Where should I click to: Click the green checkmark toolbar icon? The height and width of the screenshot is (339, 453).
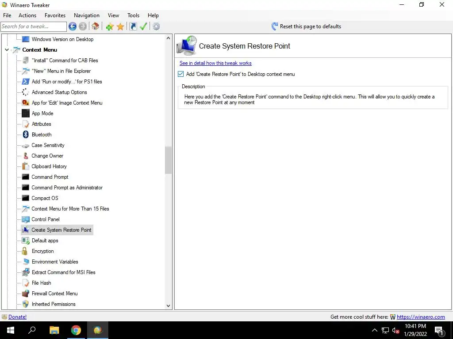[x=143, y=26]
